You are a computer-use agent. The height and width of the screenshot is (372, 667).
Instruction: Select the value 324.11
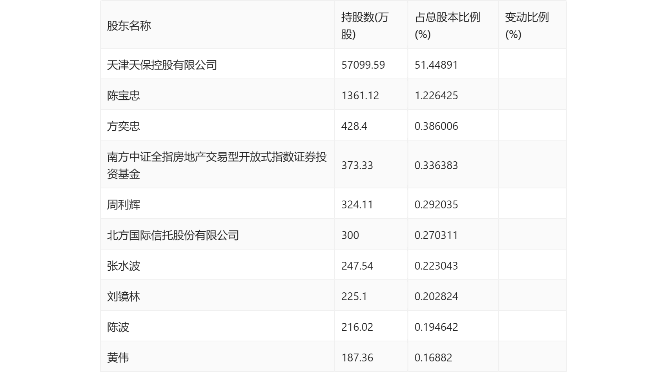(x=357, y=205)
